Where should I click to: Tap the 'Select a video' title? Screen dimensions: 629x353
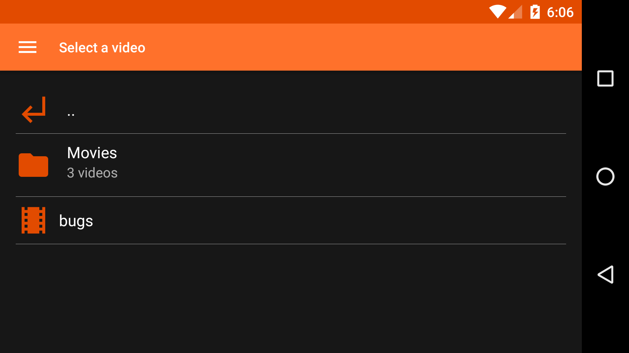(x=102, y=47)
